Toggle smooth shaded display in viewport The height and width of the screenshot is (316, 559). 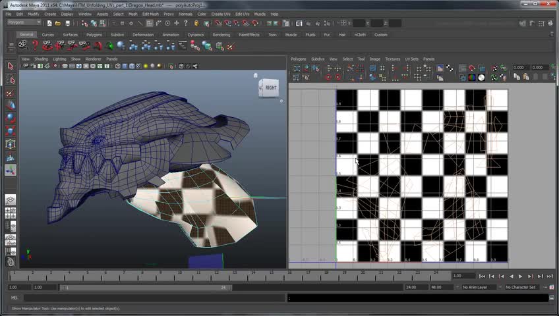[125, 66]
